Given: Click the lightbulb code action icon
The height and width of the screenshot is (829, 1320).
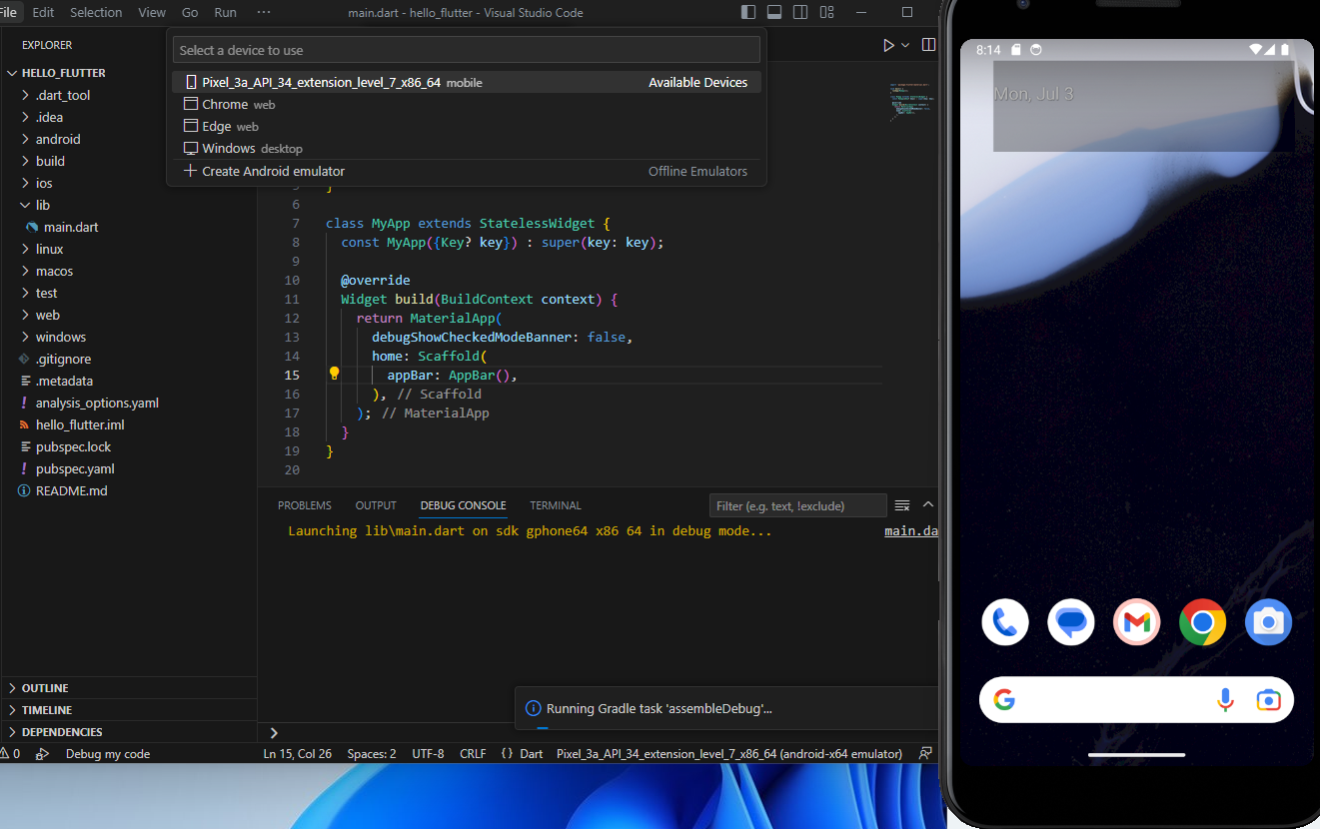Looking at the screenshot, I should (335, 374).
